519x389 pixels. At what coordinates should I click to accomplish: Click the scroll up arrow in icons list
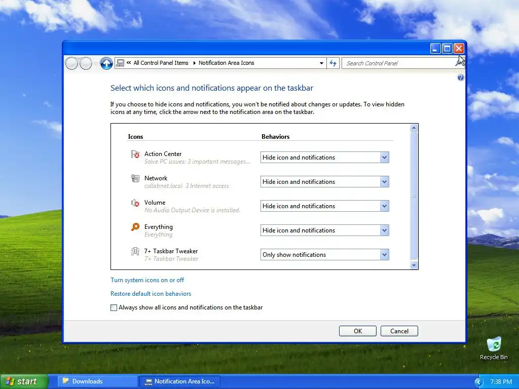pos(414,128)
